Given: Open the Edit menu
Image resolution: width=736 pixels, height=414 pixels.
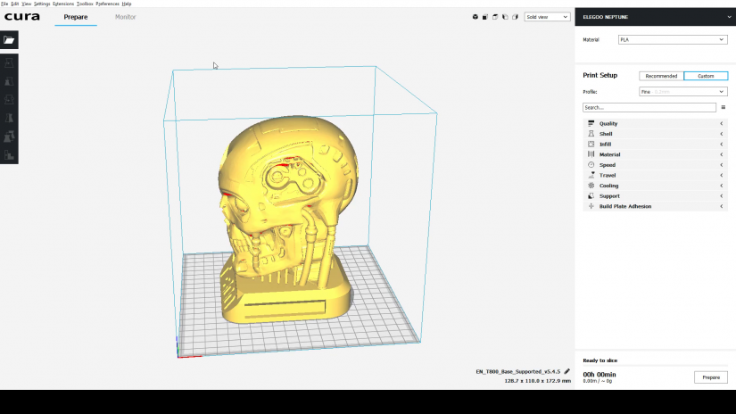Looking at the screenshot, I should click(15, 4).
